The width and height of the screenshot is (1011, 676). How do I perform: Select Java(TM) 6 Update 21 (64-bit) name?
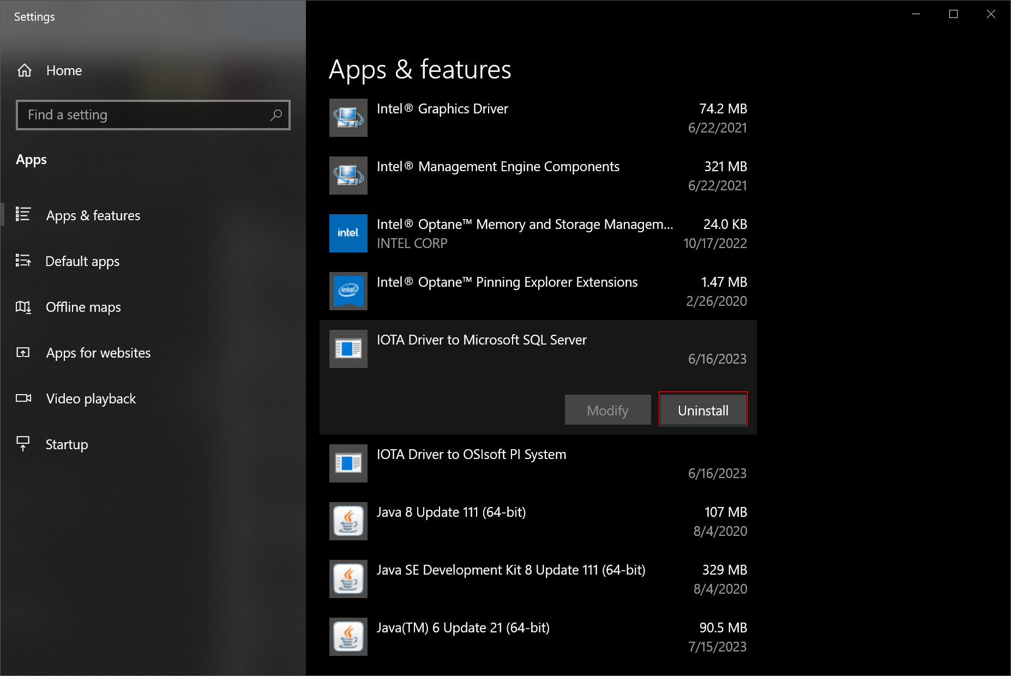463,627
